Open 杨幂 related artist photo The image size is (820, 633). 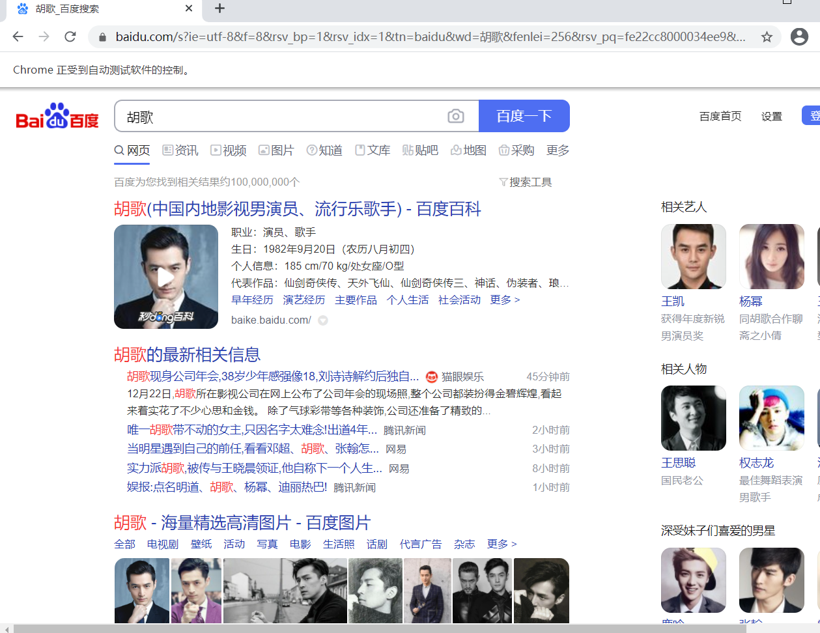click(x=772, y=257)
